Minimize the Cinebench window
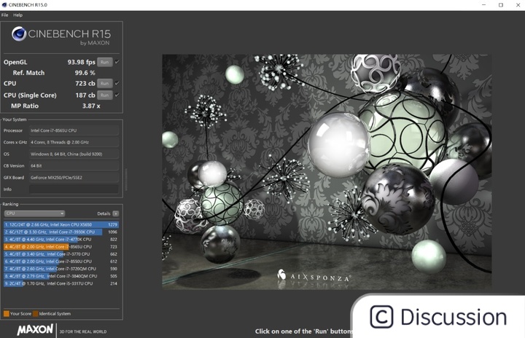The width and height of the screenshot is (525, 338). click(484, 4)
